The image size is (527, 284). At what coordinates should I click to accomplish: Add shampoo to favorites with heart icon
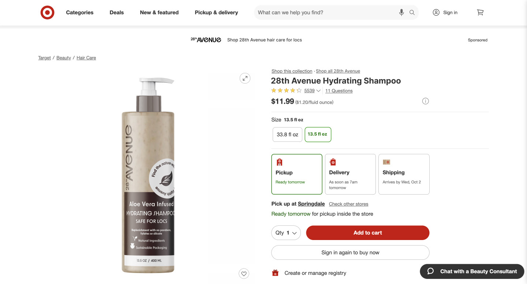click(244, 273)
